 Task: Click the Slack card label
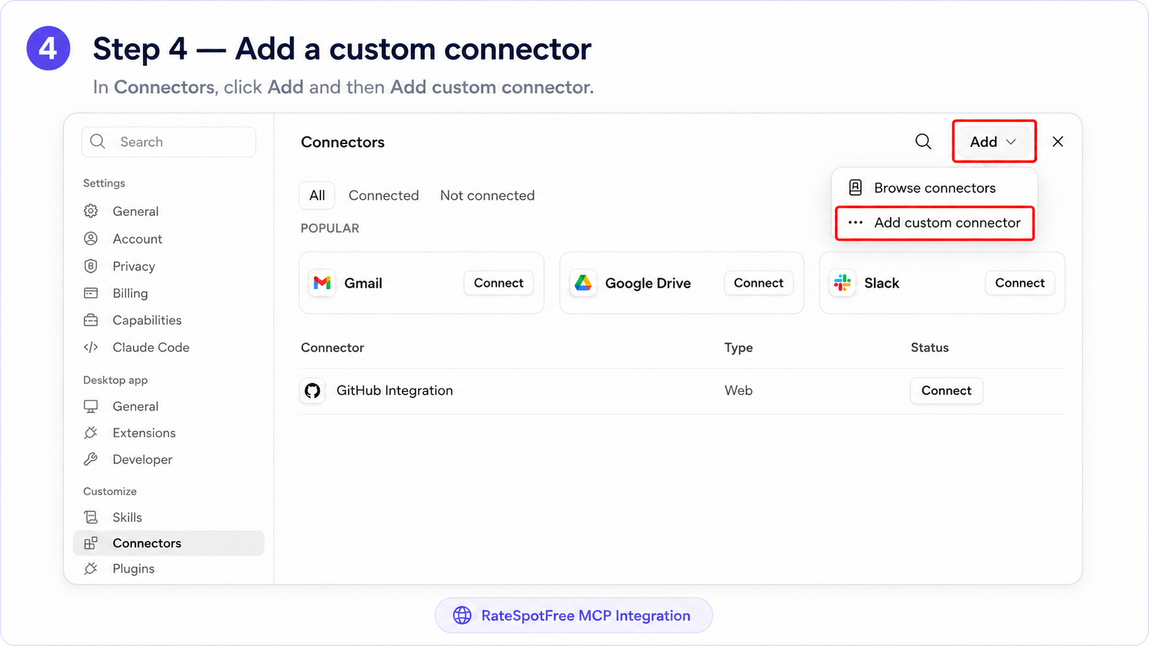coord(882,283)
